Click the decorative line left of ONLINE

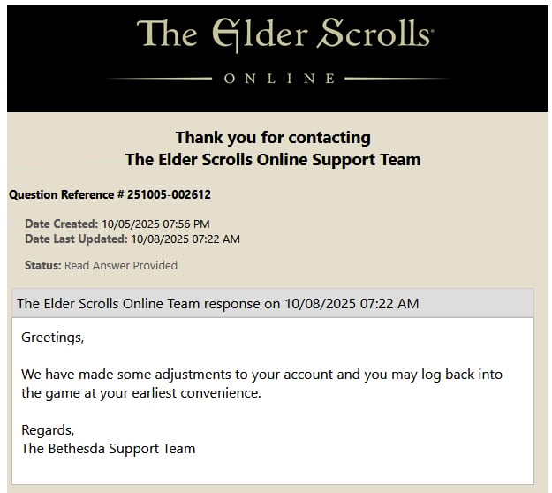tap(160, 79)
